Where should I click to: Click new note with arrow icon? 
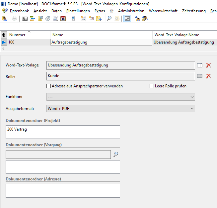coord(99,19)
